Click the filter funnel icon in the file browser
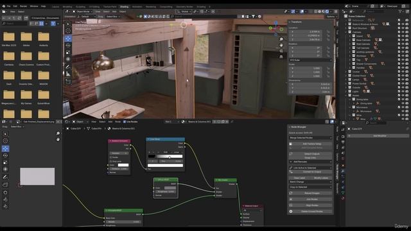This screenshot has height=231, width=411. point(53,24)
